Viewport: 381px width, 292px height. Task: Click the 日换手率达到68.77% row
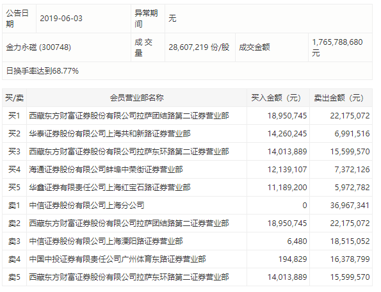[x=187, y=71]
